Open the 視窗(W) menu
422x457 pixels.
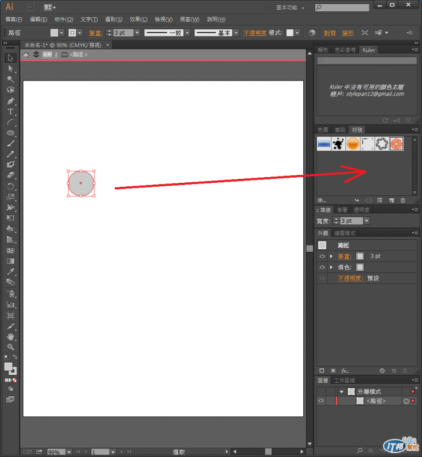click(190, 19)
